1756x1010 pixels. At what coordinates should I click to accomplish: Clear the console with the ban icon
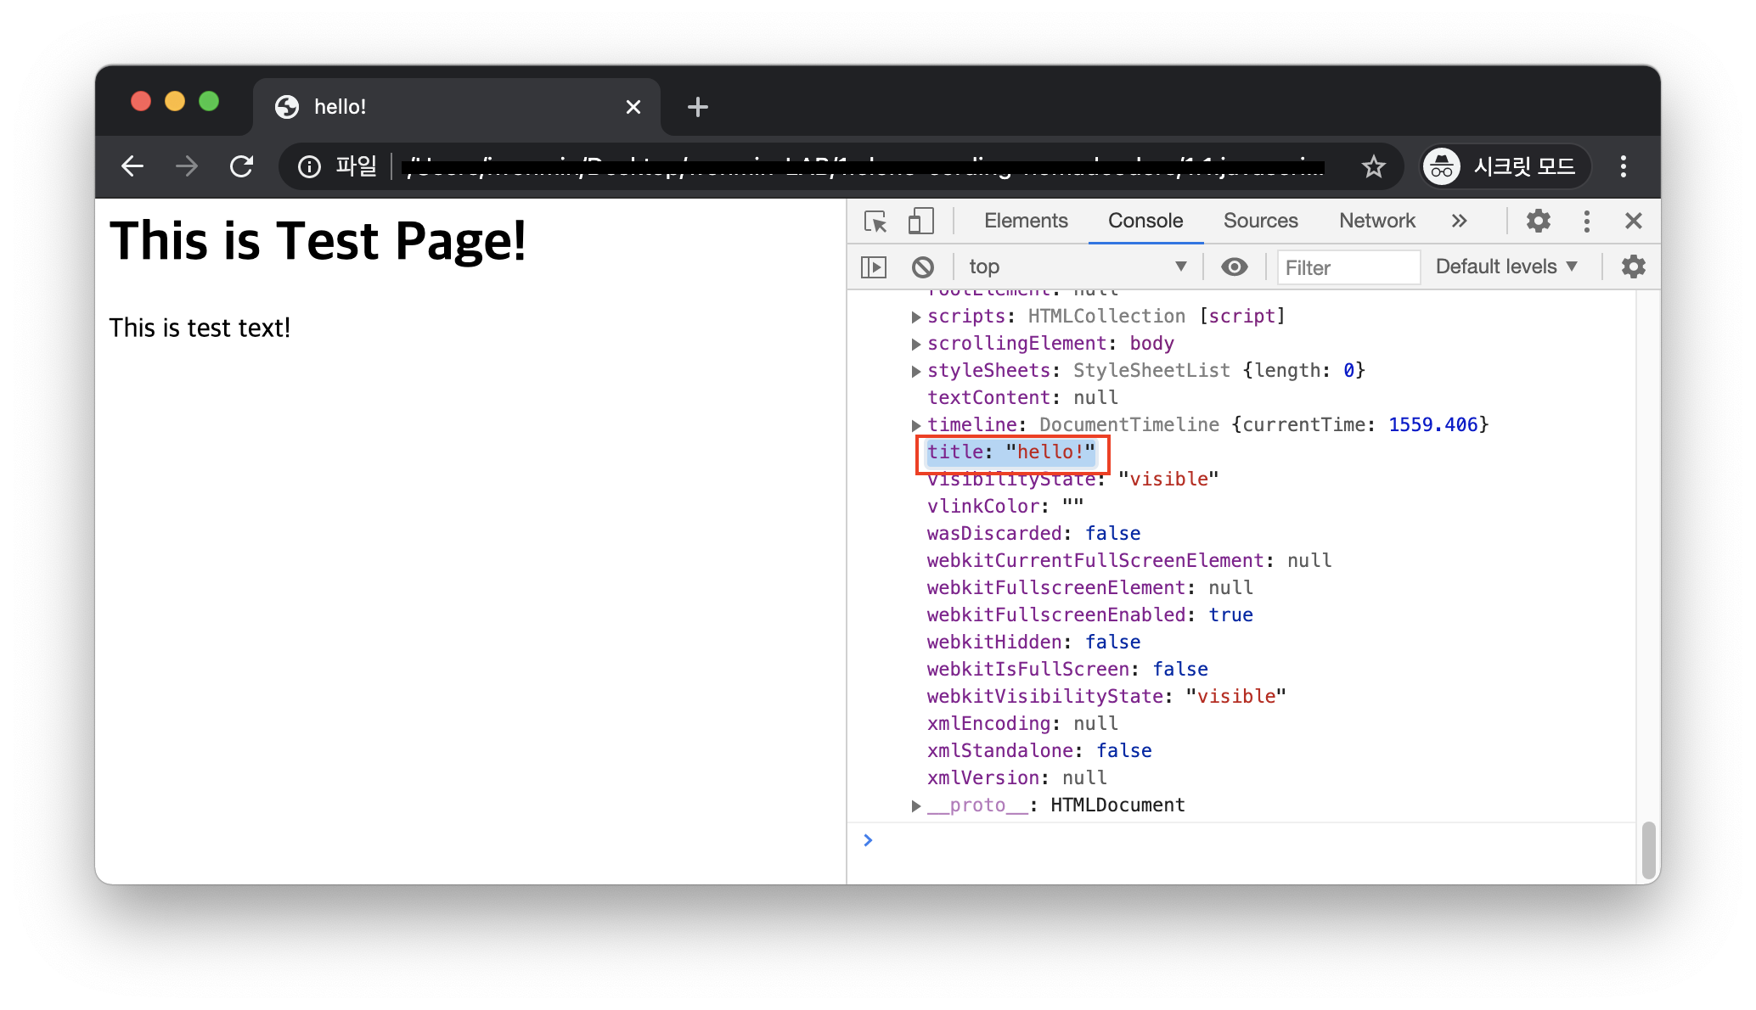pyautogui.click(x=923, y=267)
